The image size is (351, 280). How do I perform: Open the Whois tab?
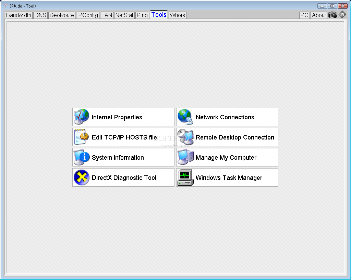point(177,15)
